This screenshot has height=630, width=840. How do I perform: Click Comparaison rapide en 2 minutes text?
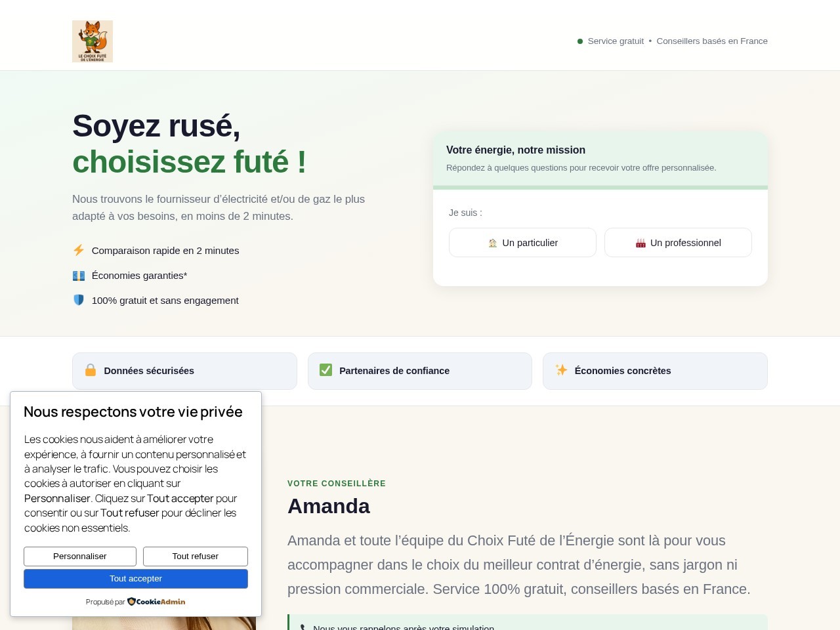click(165, 251)
